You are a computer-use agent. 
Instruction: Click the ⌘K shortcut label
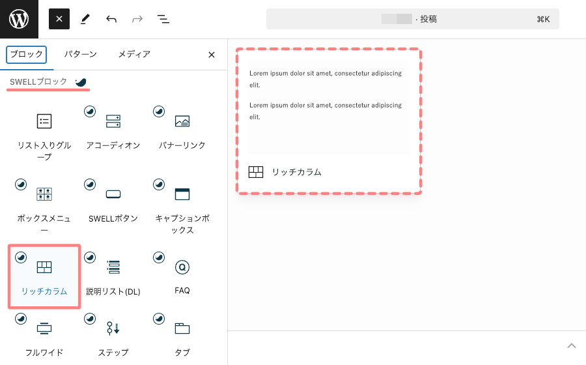point(543,20)
